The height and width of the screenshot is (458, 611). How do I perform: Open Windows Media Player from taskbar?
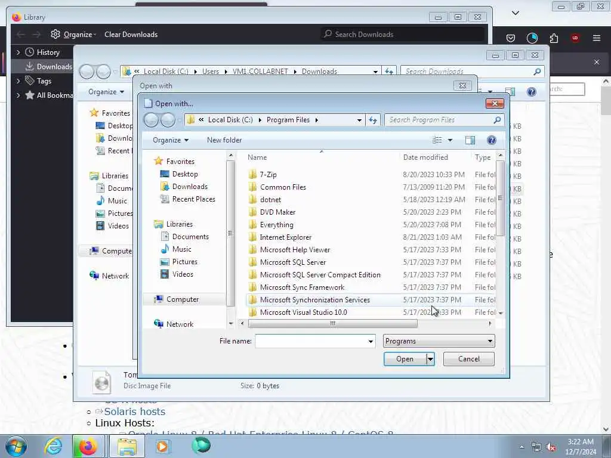click(162, 446)
